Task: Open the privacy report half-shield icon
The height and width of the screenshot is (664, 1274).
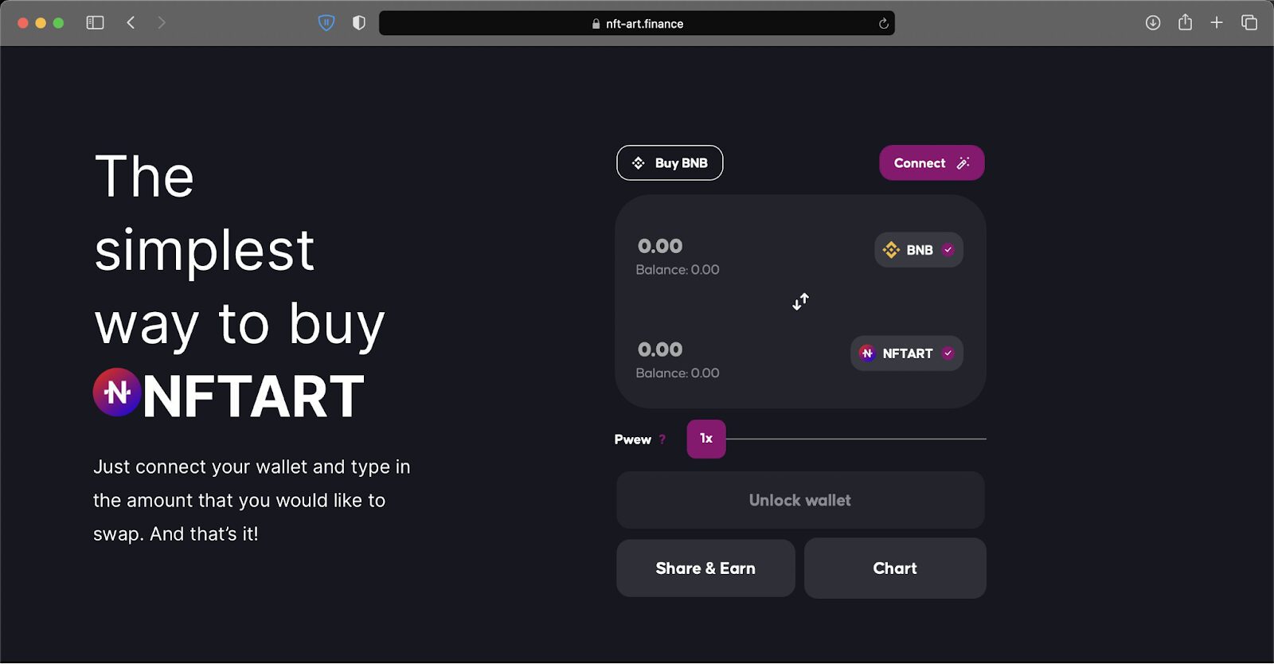Action: 359,23
